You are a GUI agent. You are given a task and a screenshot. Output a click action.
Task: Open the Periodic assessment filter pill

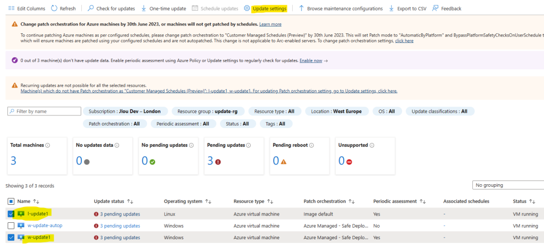point(183,124)
